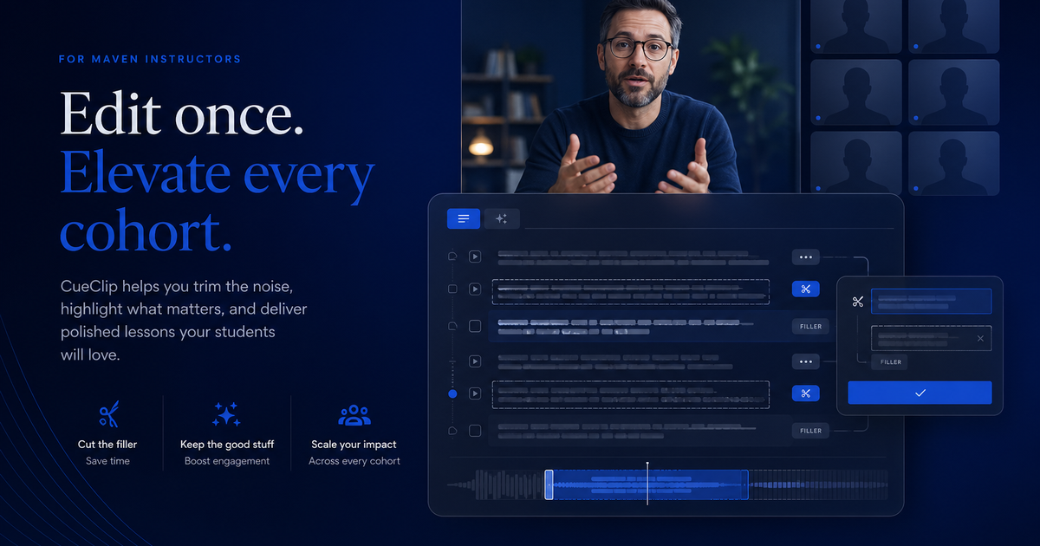This screenshot has width=1040, height=546.
Task: Play the second transcript row clip
Action: (475, 289)
